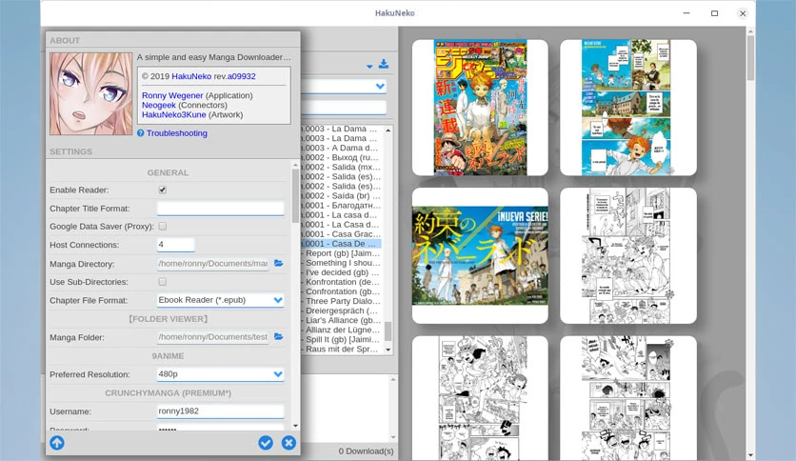Confirm settings with the checkmark button
This screenshot has width=796, height=461.
pos(266,443)
